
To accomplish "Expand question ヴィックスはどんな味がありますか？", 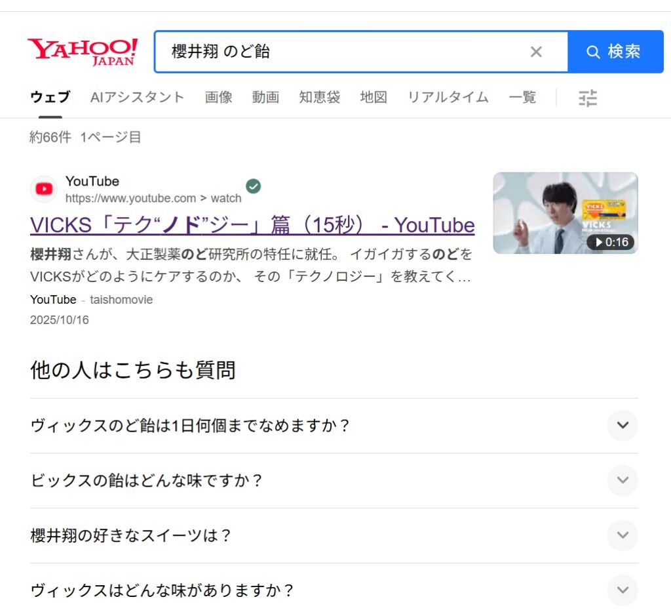I will tap(622, 590).
